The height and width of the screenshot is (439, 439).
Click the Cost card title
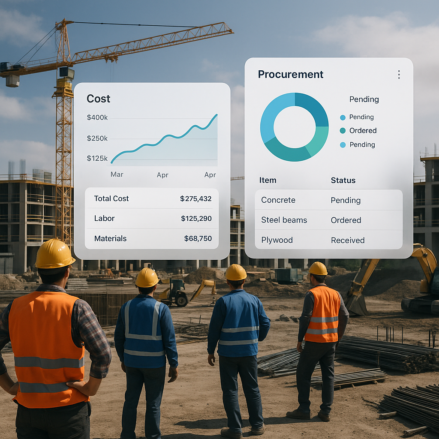point(98,99)
